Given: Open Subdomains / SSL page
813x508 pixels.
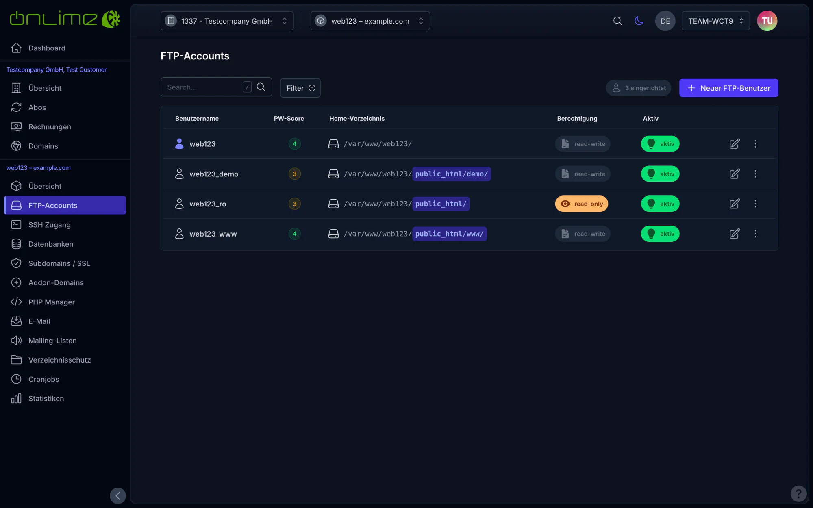Looking at the screenshot, I should [x=65, y=263].
